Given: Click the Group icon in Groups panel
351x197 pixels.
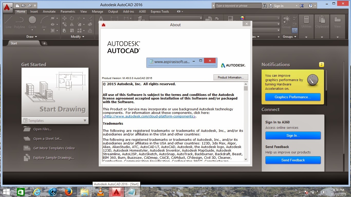Looking at the screenshot, I should tap(286, 22).
